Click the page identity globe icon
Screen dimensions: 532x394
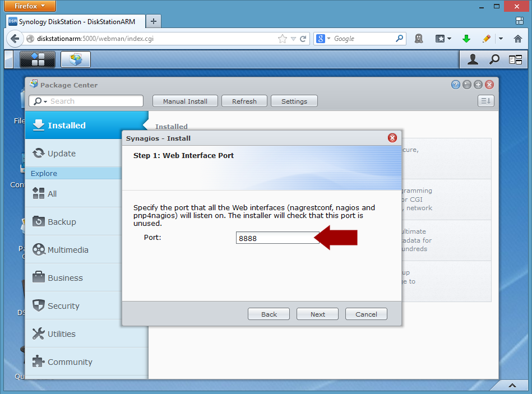pos(30,39)
